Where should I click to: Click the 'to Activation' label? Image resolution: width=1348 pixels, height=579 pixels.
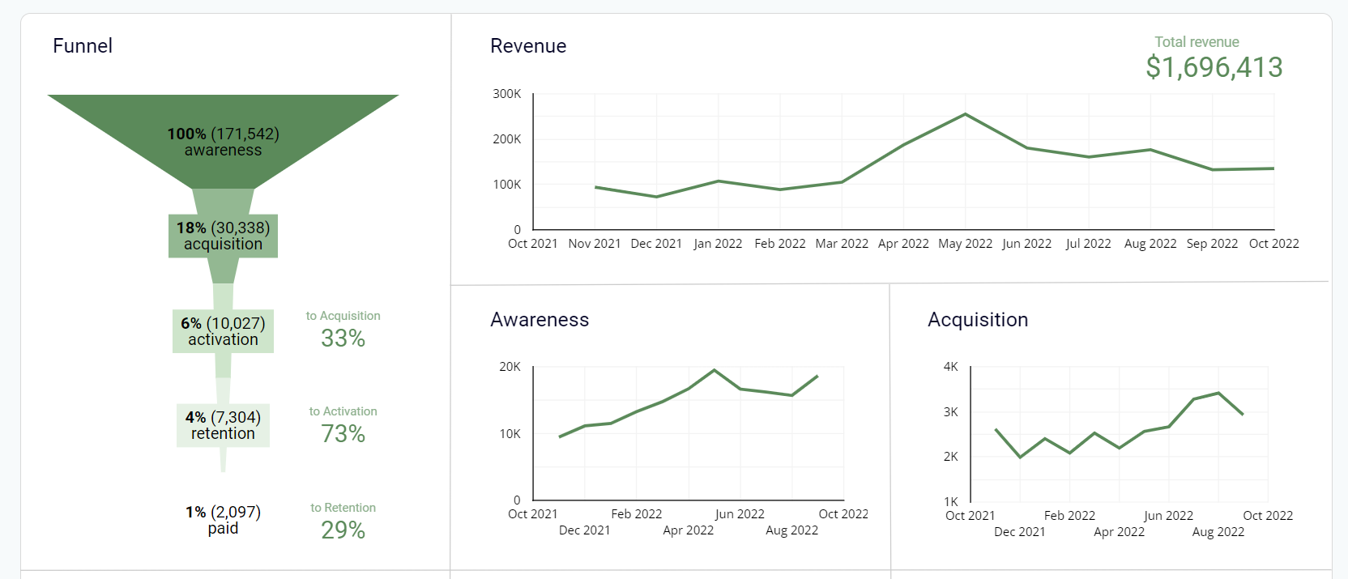[x=343, y=411]
